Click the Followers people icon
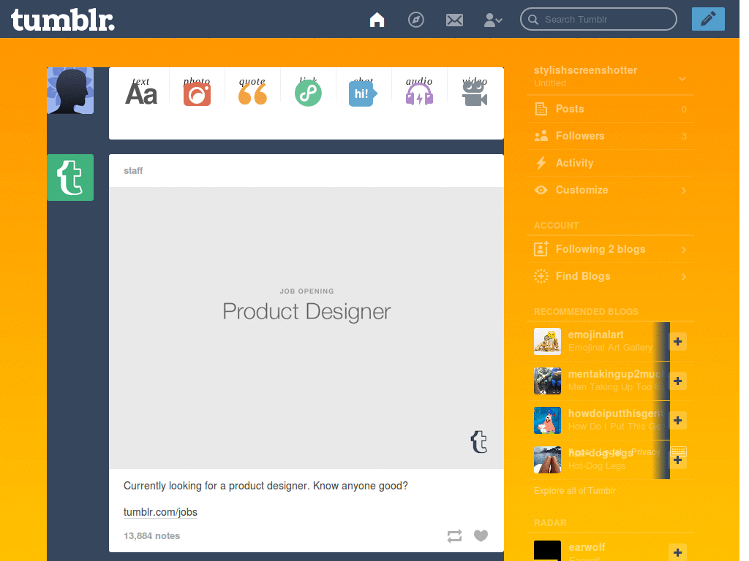The height and width of the screenshot is (561, 749). [541, 136]
